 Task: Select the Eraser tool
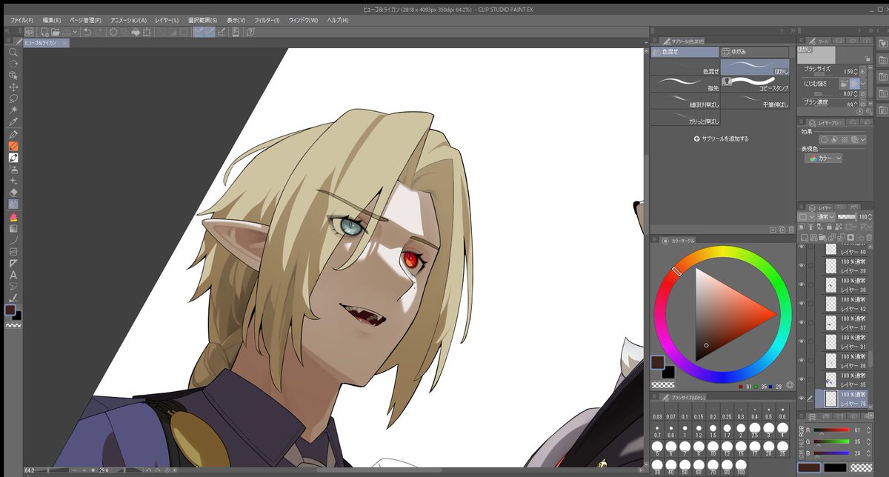coord(13,192)
